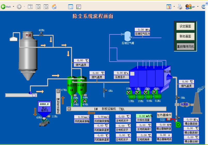Click the green 55R blower icon
Image resolution: width=208 pixels, height=145 pixels.
pos(178,124)
